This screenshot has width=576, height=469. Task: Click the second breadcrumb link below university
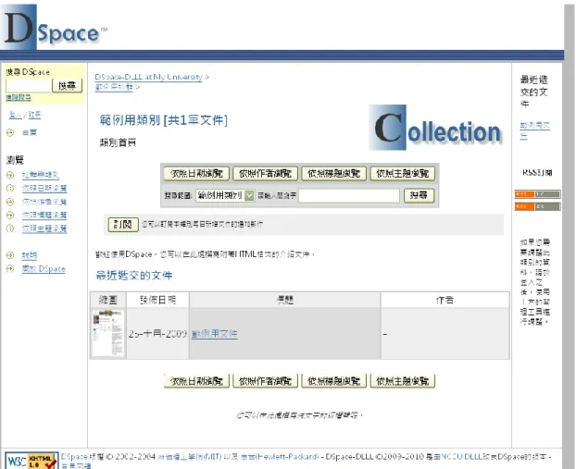click(x=114, y=87)
